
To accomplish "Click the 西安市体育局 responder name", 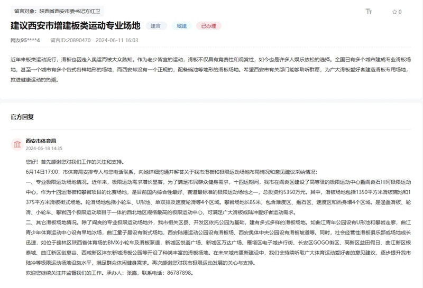I will 41,141.
